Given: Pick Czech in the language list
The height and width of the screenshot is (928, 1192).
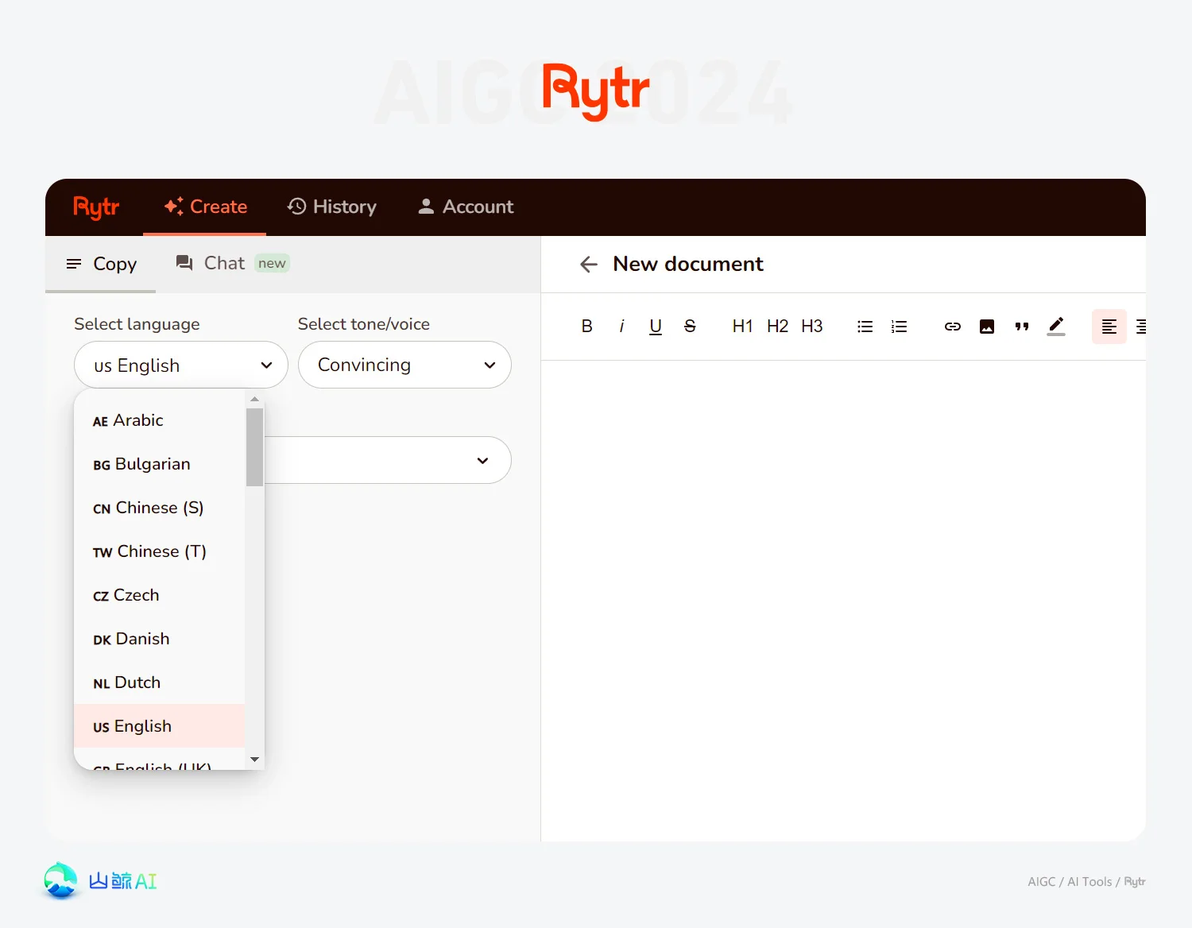Looking at the screenshot, I should tap(160, 595).
